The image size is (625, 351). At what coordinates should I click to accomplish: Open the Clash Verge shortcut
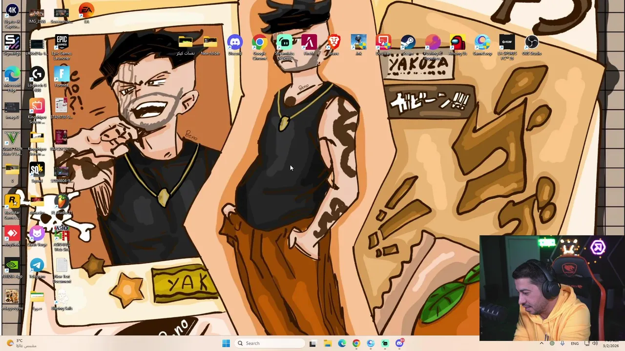(x=37, y=236)
